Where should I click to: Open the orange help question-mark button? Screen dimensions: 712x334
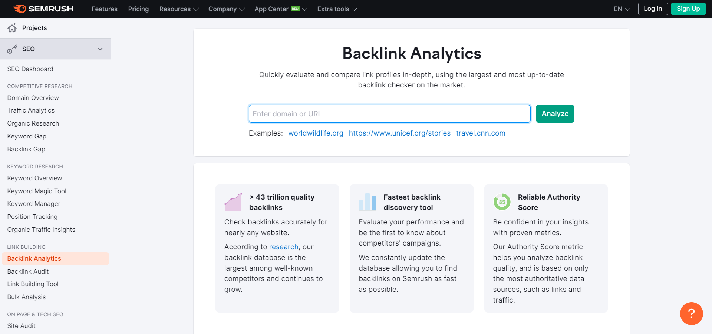click(691, 314)
